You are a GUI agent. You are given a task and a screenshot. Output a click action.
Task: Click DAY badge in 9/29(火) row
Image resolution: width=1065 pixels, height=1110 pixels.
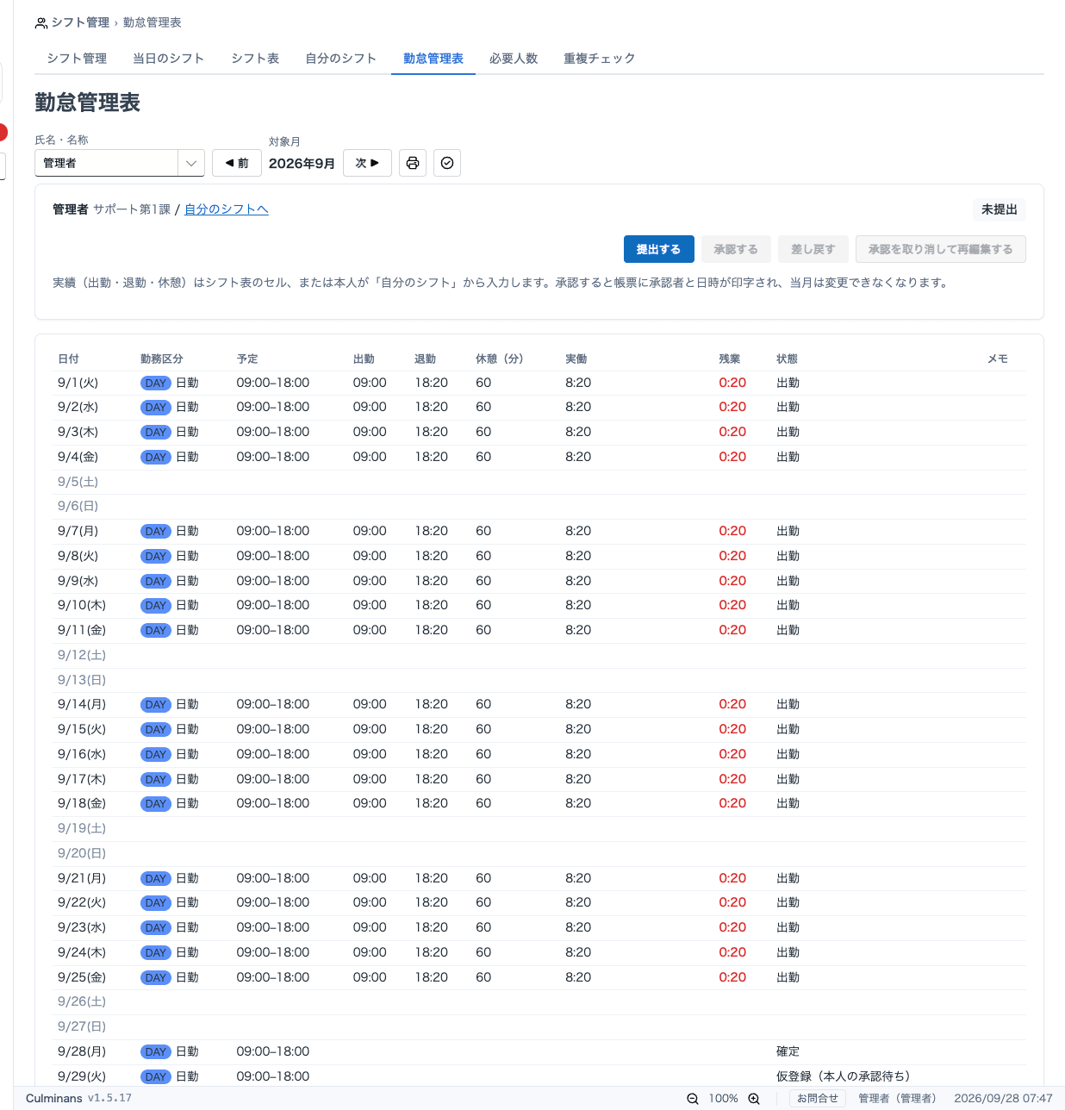coord(156,1077)
